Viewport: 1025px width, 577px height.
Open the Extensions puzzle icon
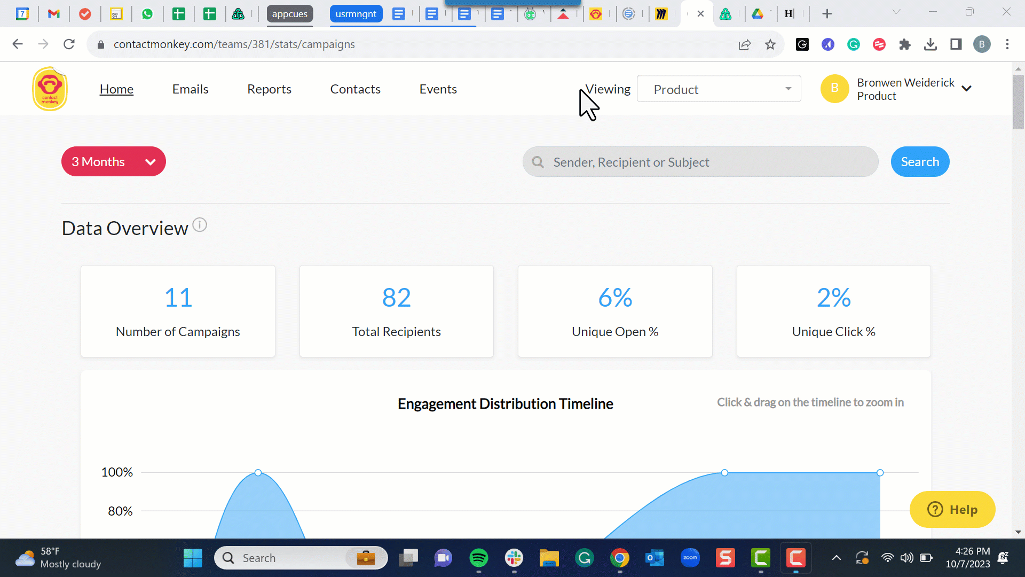pyautogui.click(x=905, y=44)
